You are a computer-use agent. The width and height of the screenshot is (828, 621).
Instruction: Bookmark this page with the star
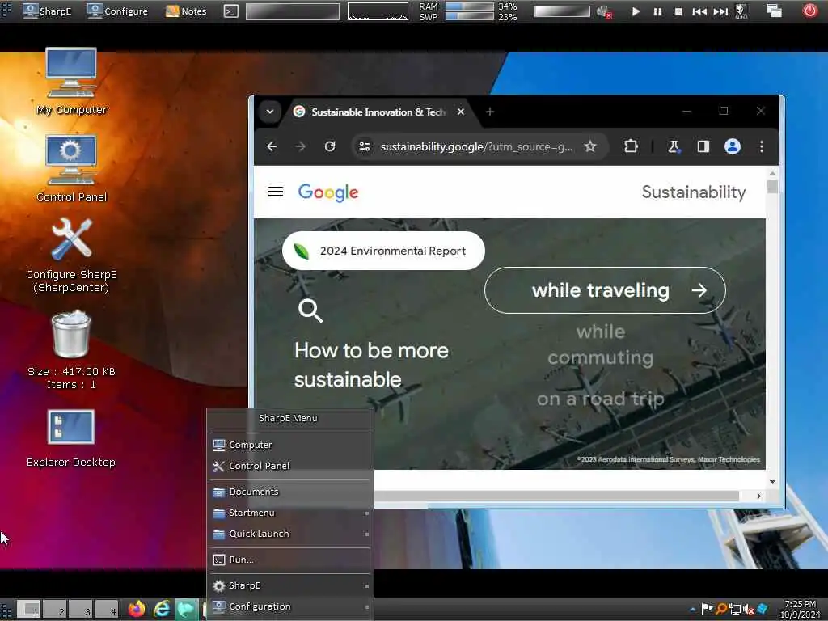[x=590, y=146]
